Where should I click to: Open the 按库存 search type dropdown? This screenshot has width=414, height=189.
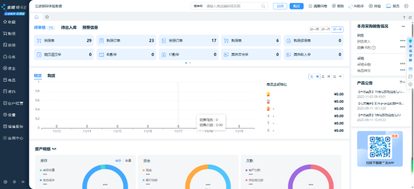coord(199,6)
